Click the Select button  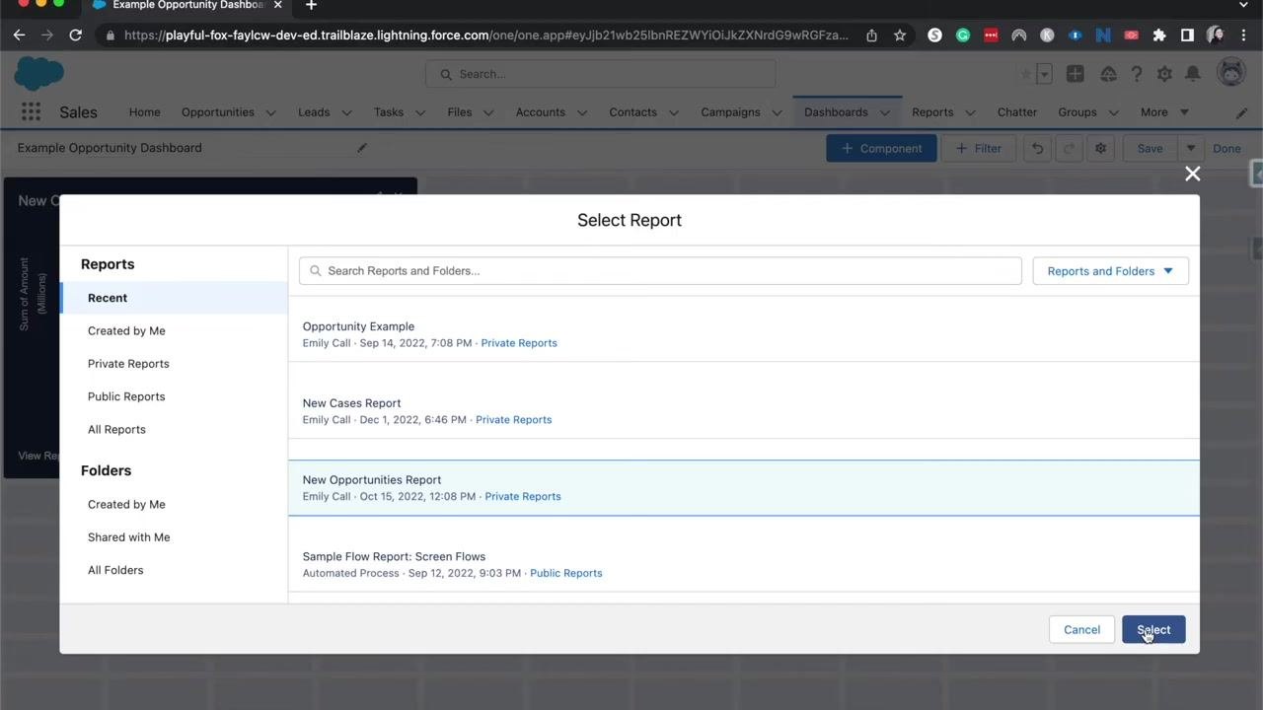coord(1153,629)
